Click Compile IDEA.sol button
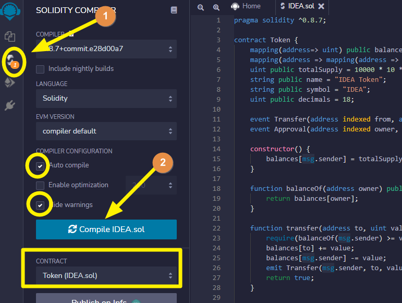The width and height of the screenshot is (402, 303). click(106, 229)
